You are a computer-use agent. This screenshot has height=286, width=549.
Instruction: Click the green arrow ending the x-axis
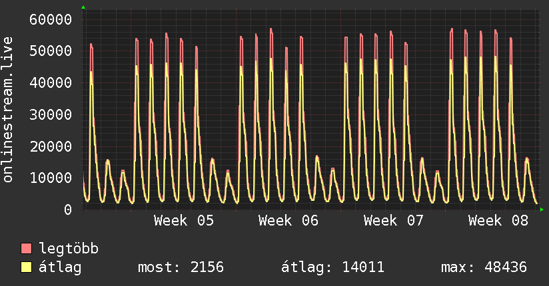point(542,210)
